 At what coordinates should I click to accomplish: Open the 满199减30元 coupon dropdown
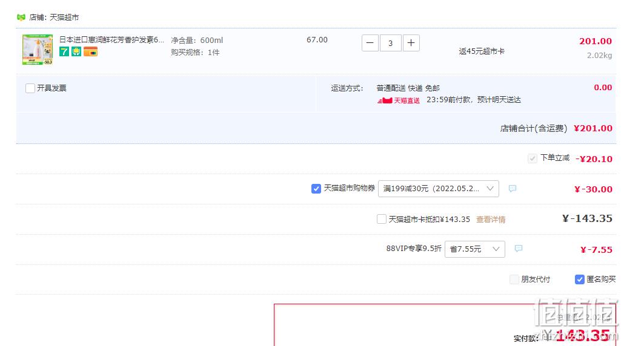coord(438,189)
